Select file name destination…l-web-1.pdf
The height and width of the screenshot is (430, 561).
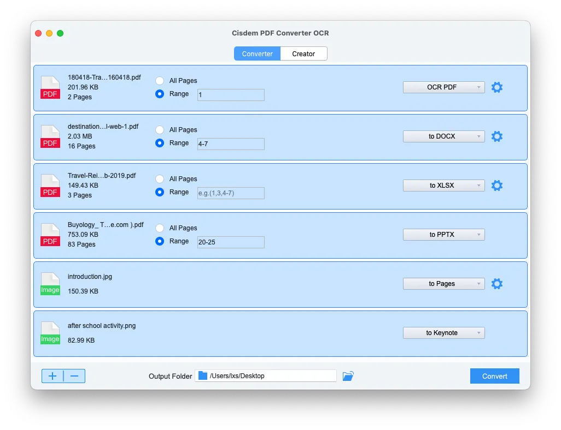pos(103,127)
